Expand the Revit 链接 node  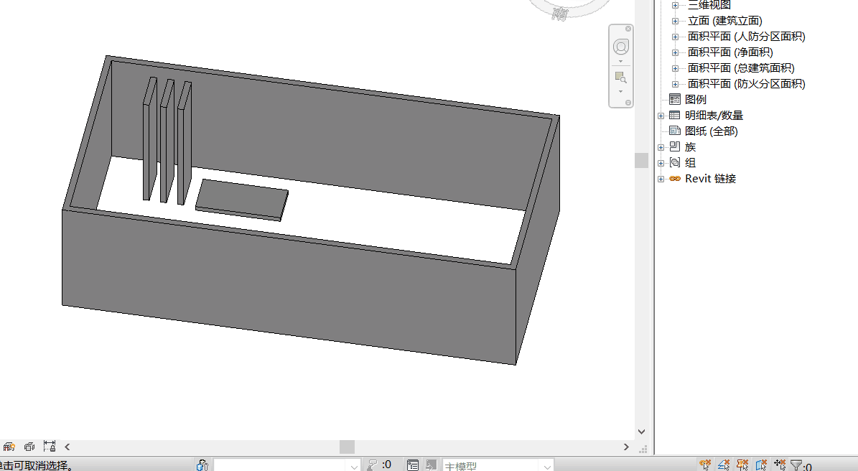[661, 179]
